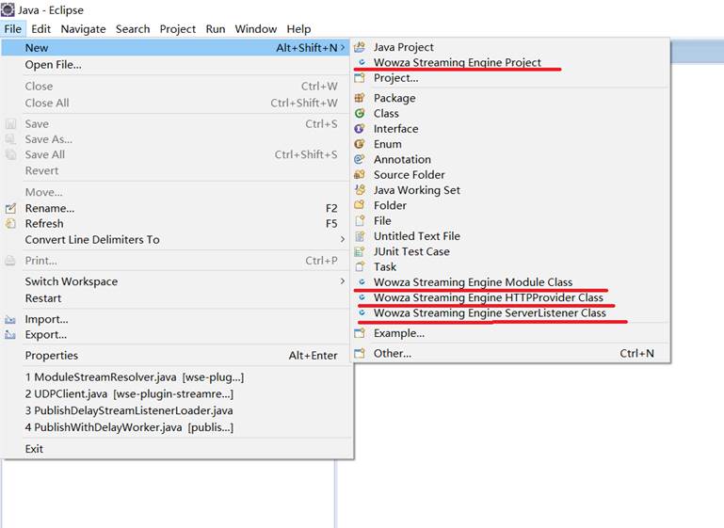Click the Folder icon in New submenu

click(360, 205)
